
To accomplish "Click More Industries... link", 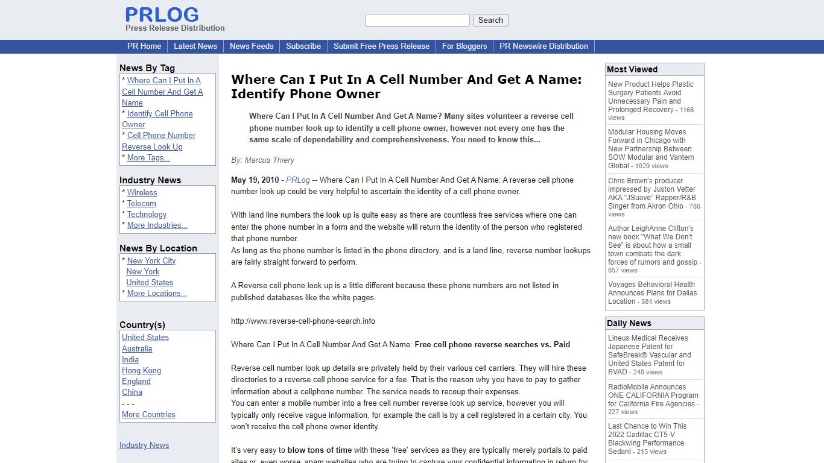I will coord(157,225).
